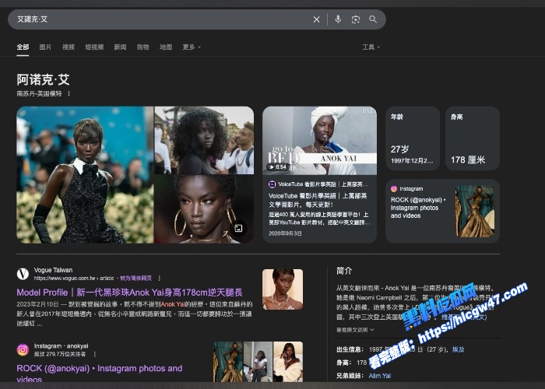Open the three-dot menu of the Vogue result
This screenshot has width=545, height=389.
click(x=159, y=279)
